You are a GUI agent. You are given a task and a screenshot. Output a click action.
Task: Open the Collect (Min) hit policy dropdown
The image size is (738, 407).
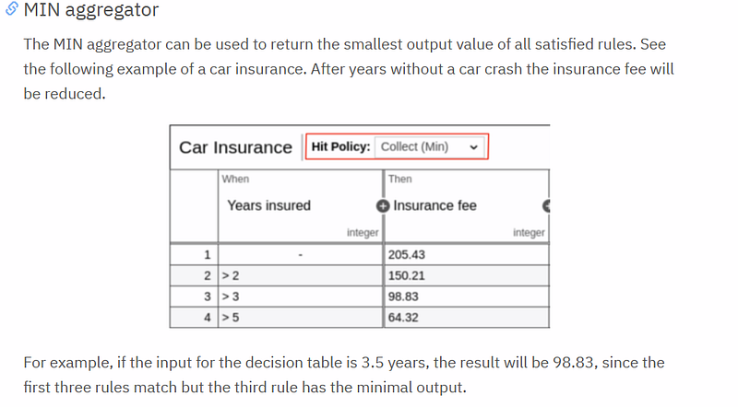(x=429, y=147)
